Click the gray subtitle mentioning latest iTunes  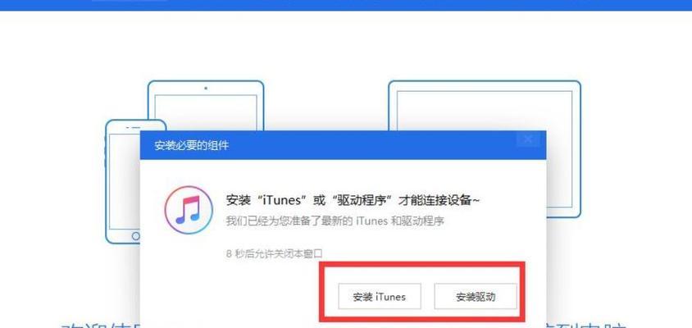click(335, 221)
